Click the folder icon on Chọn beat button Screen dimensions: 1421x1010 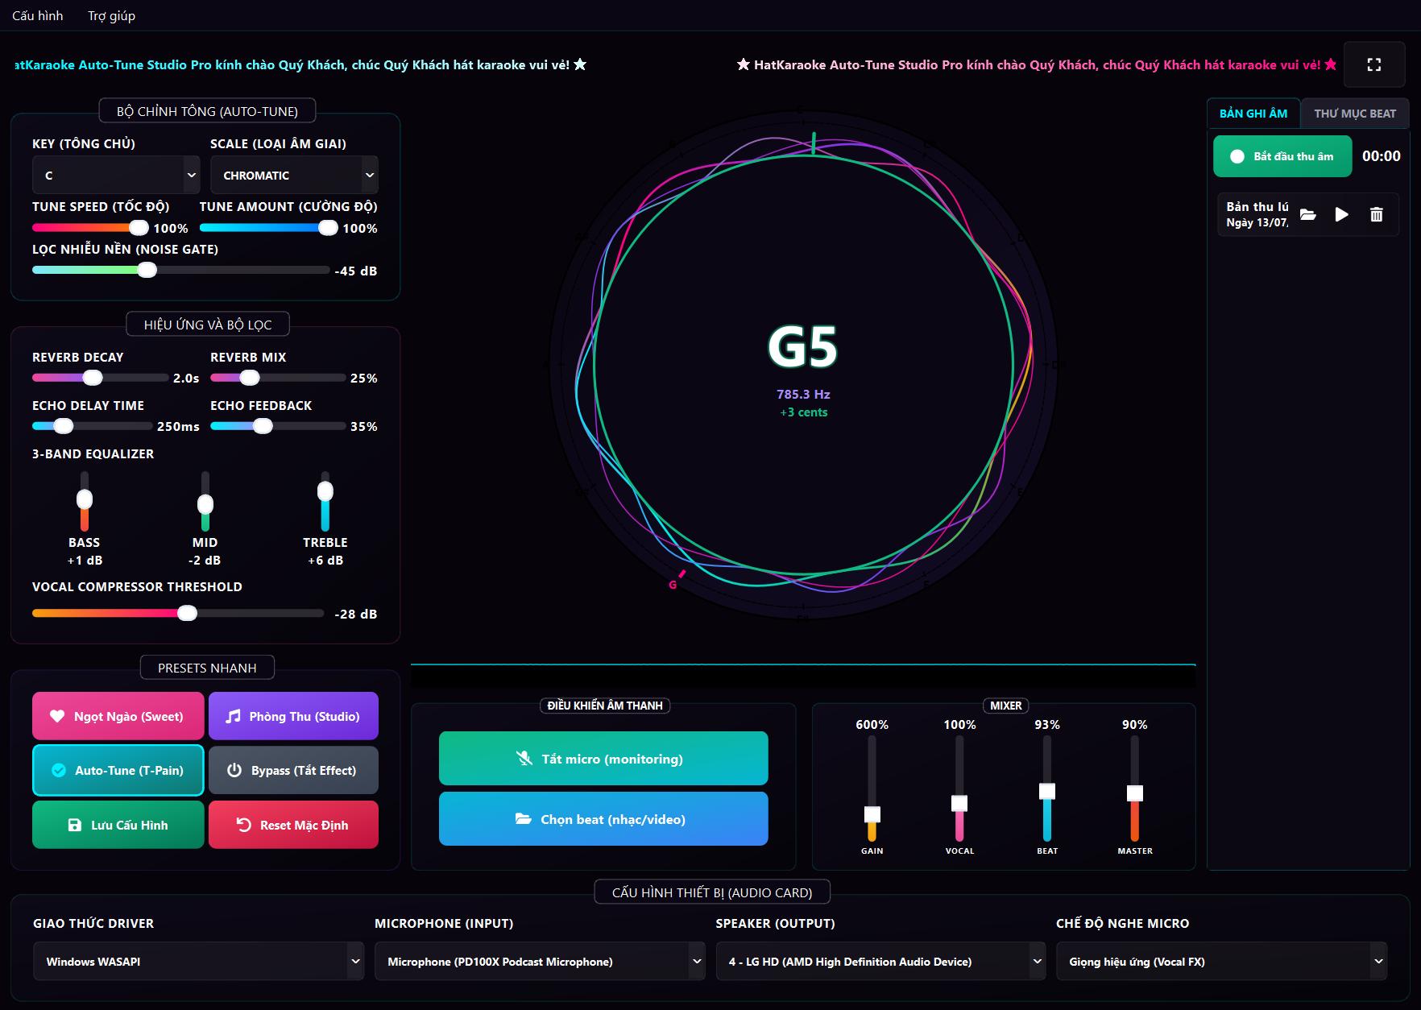click(524, 819)
